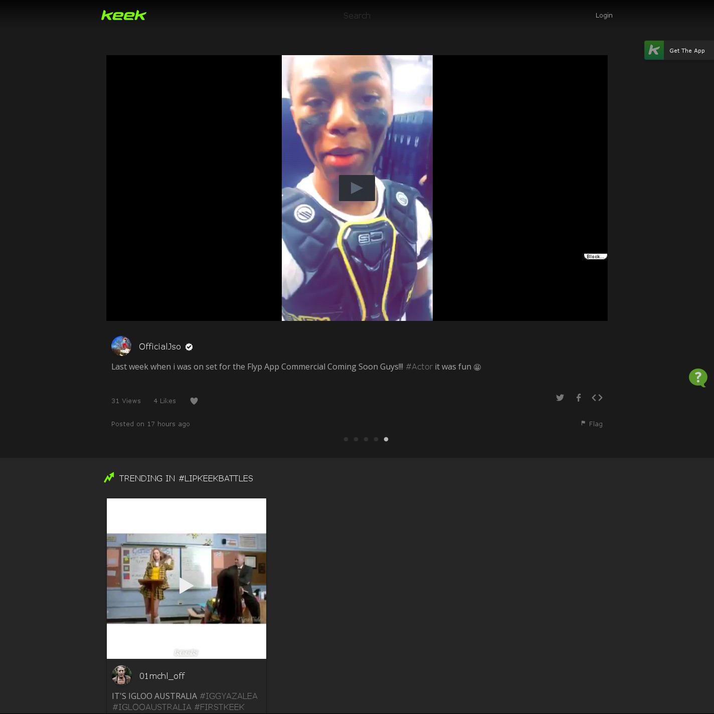The image size is (714, 714).
Task: Flag this video
Action: [x=592, y=424]
